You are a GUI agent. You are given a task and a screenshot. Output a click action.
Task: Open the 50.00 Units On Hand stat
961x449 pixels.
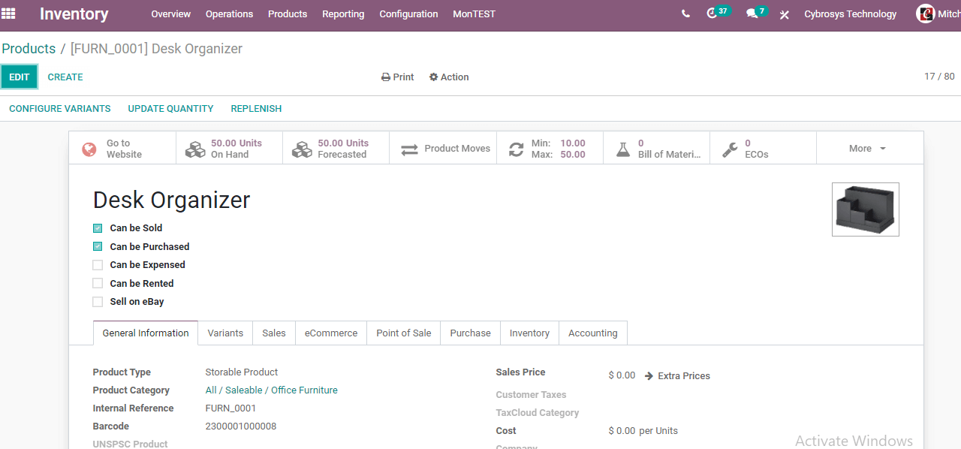point(229,149)
